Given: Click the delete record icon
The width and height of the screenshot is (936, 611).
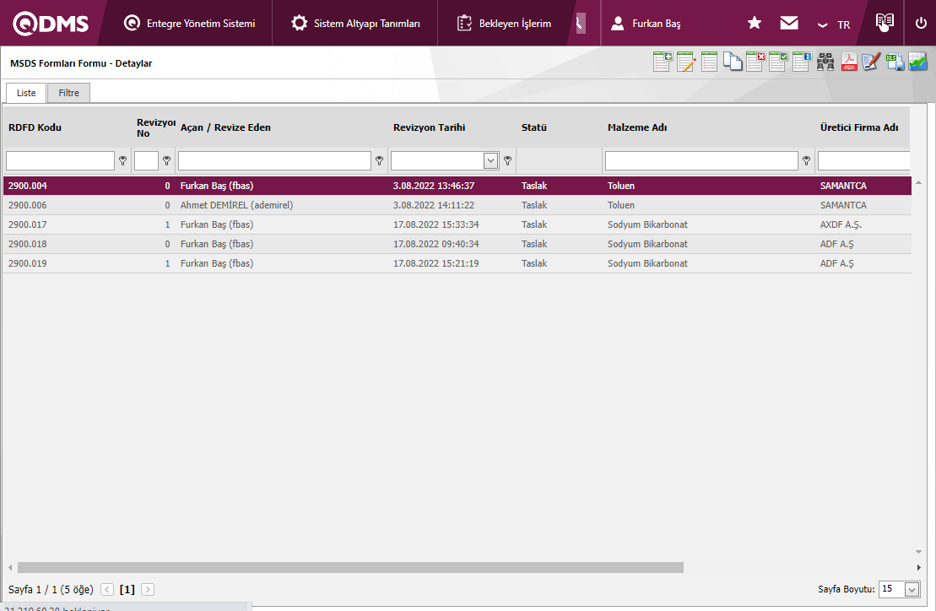Looking at the screenshot, I should pyautogui.click(x=755, y=62).
